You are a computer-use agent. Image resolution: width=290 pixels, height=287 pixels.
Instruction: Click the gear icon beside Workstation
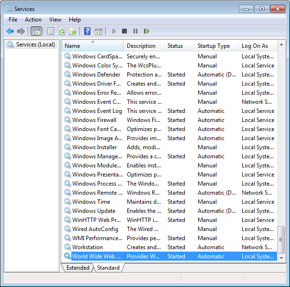(x=67, y=247)
